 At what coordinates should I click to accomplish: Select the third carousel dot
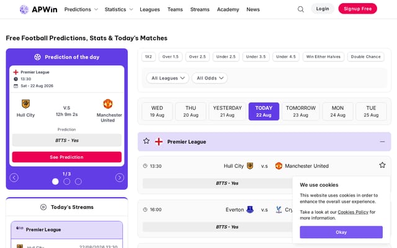click(78, 182)
